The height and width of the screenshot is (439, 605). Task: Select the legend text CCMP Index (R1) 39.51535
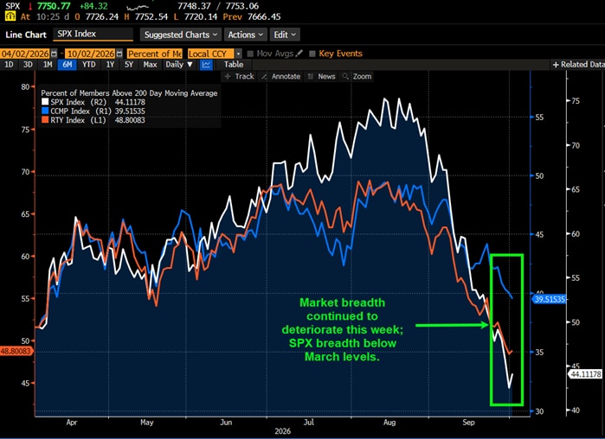pyautogui.click(x=98, y=111)
